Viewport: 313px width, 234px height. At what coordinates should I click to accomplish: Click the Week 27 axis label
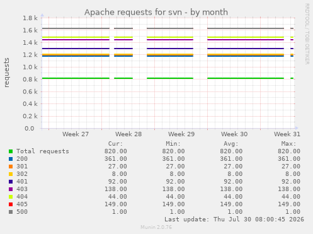click(76, 134)
